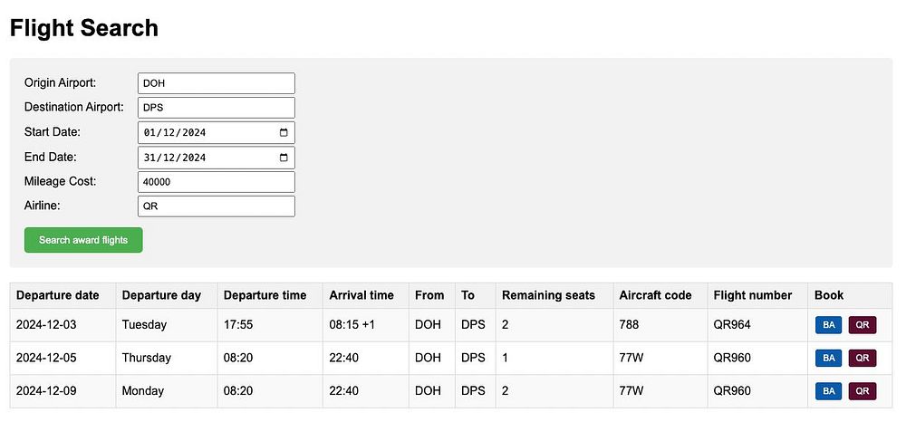The image size is (906, 422).
Task: Click the Remaining seats column header
Action: coord(548,295)
